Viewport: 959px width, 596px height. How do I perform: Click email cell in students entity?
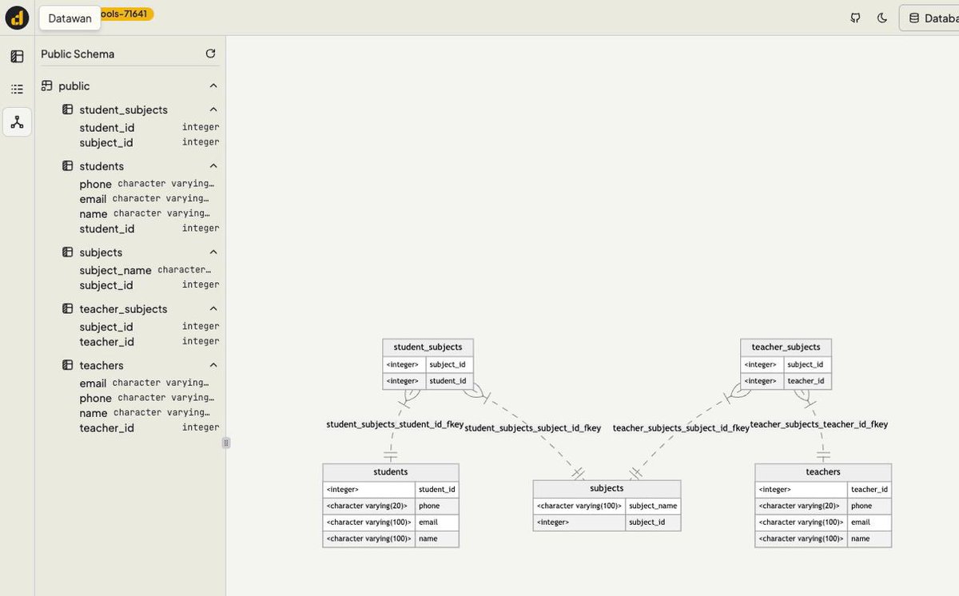(x=437, y=522)
